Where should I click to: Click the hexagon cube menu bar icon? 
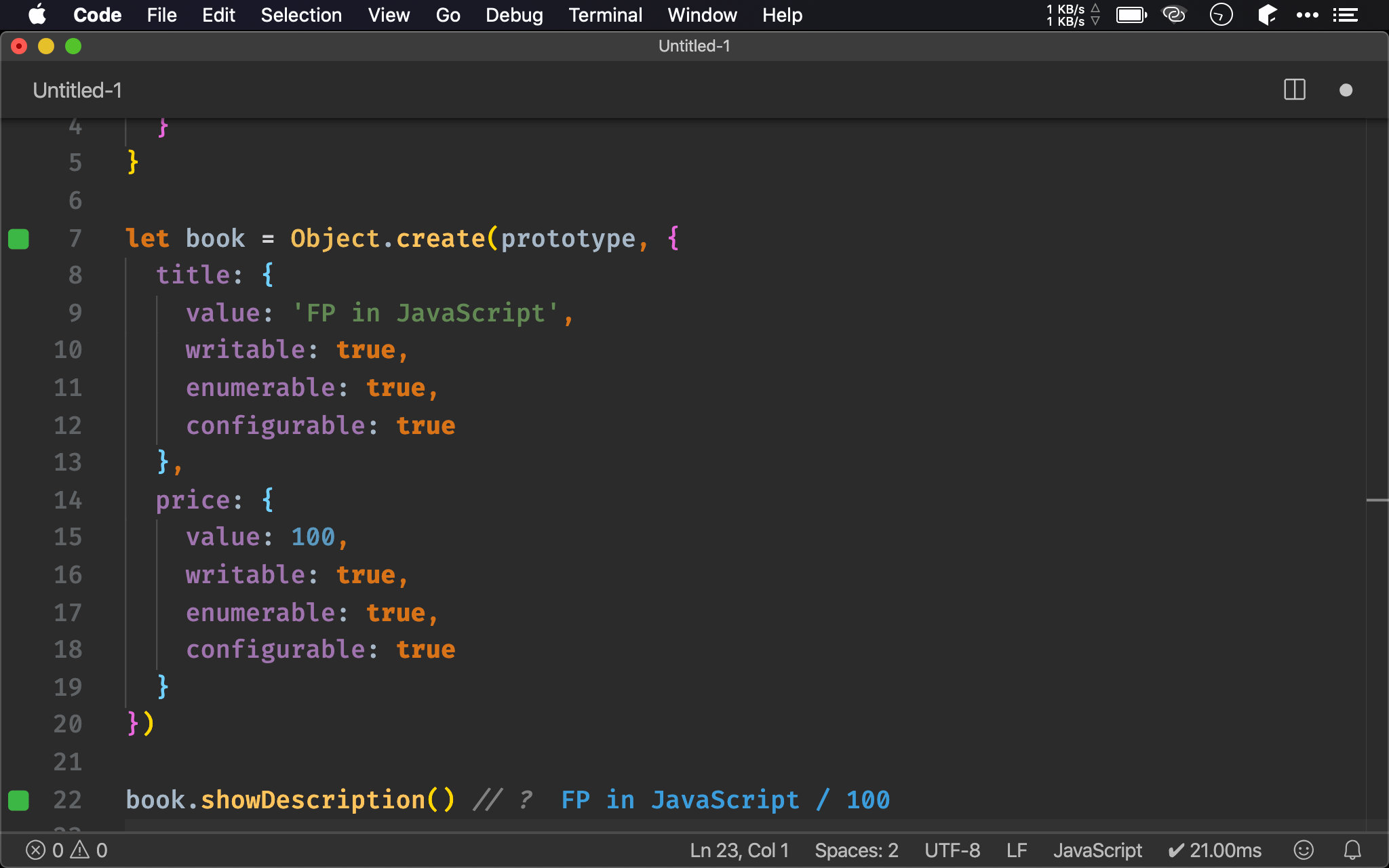(1266, 15)
